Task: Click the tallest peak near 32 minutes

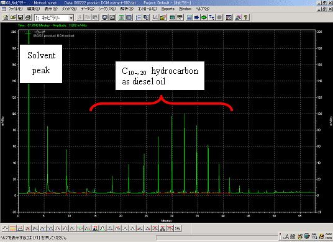Action: [x=185, y=153]
